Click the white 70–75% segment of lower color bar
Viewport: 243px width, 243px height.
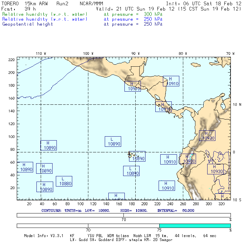click(124, 226)
